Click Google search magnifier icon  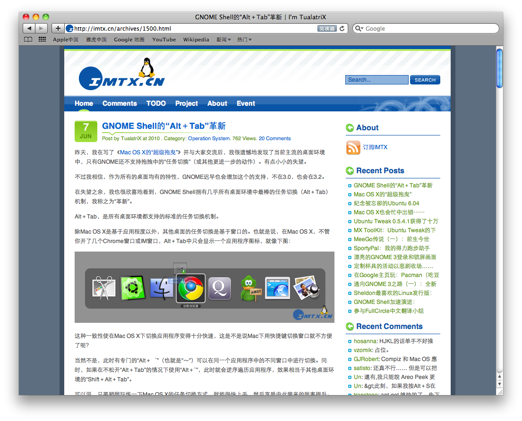[x=359, y=29]
